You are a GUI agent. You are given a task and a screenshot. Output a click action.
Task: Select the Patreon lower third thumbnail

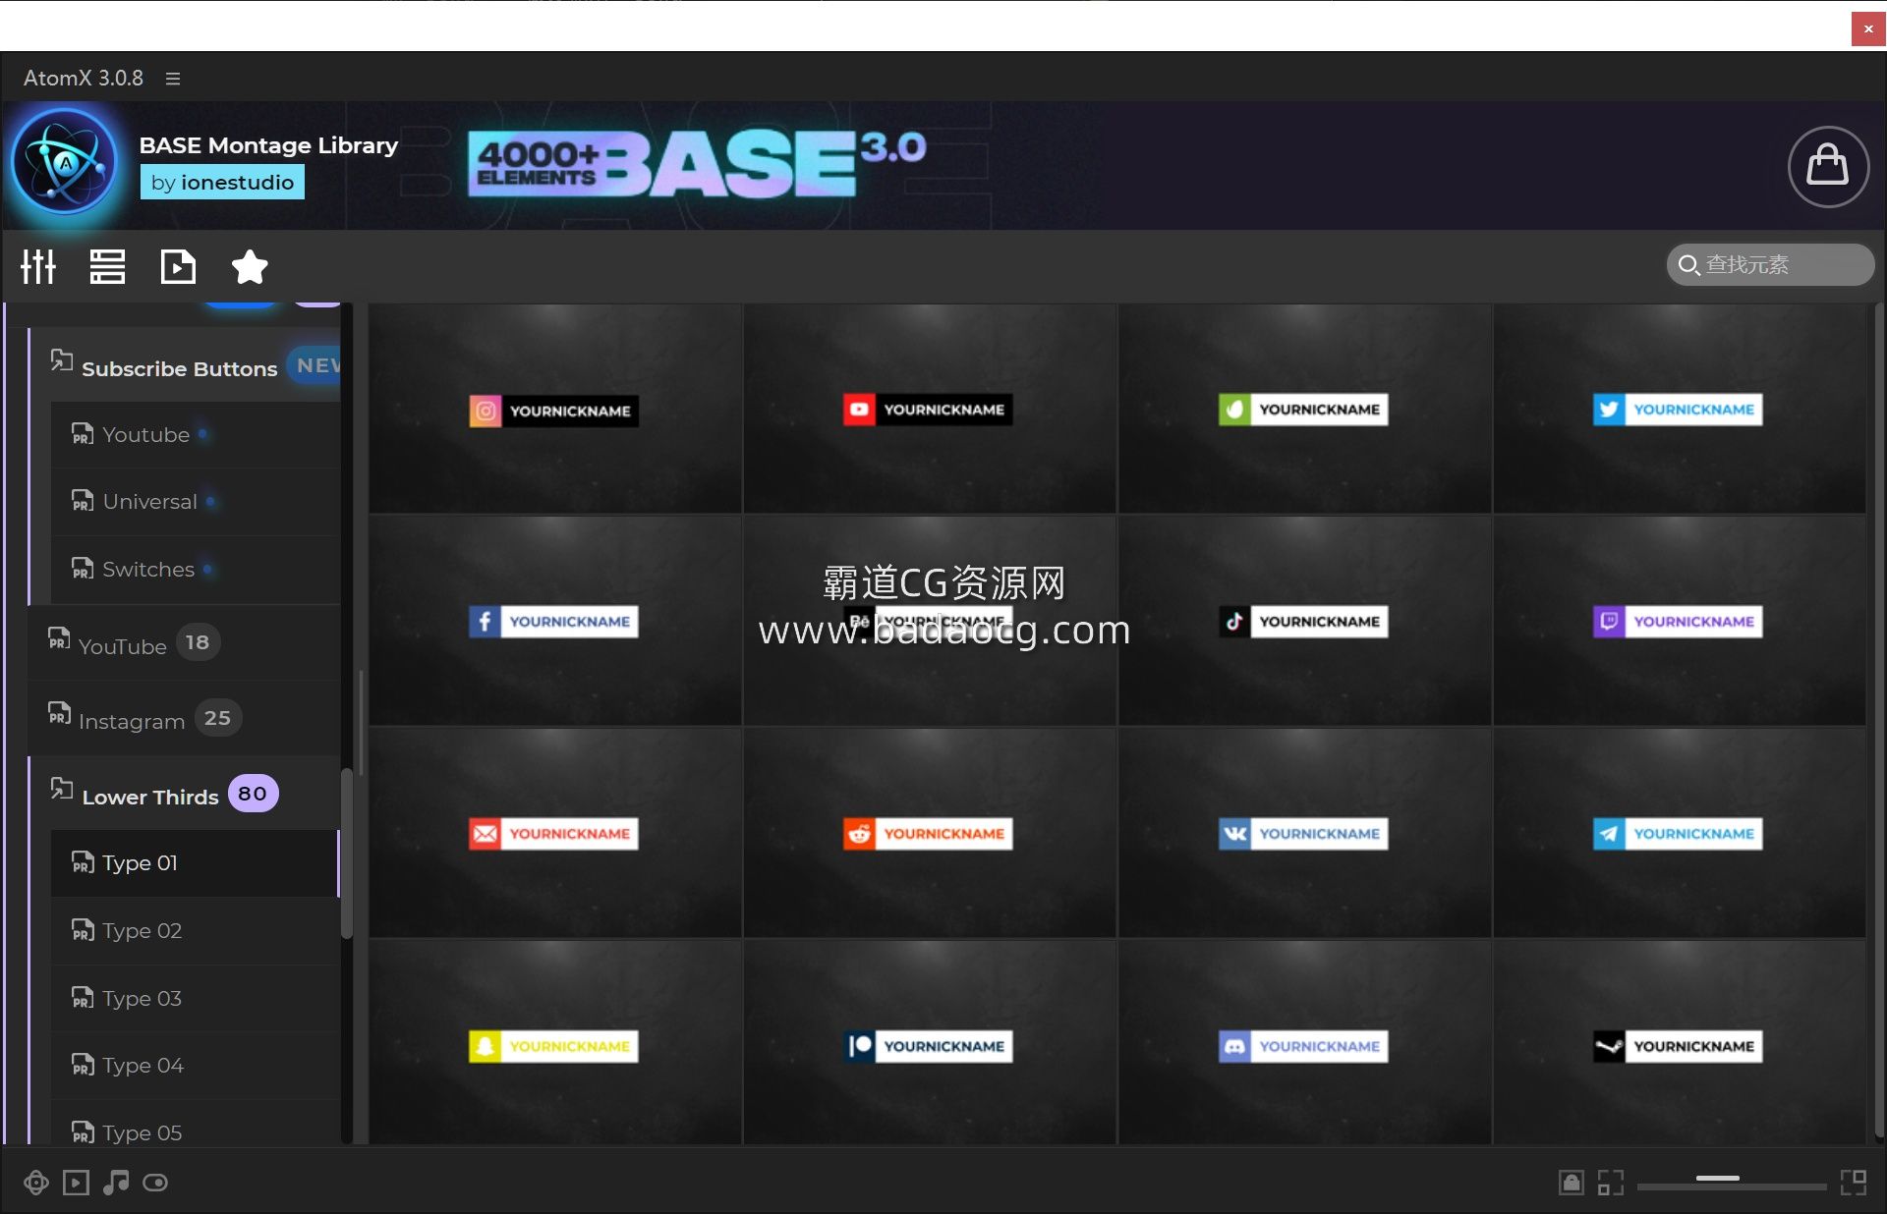tap(929, 1043)
